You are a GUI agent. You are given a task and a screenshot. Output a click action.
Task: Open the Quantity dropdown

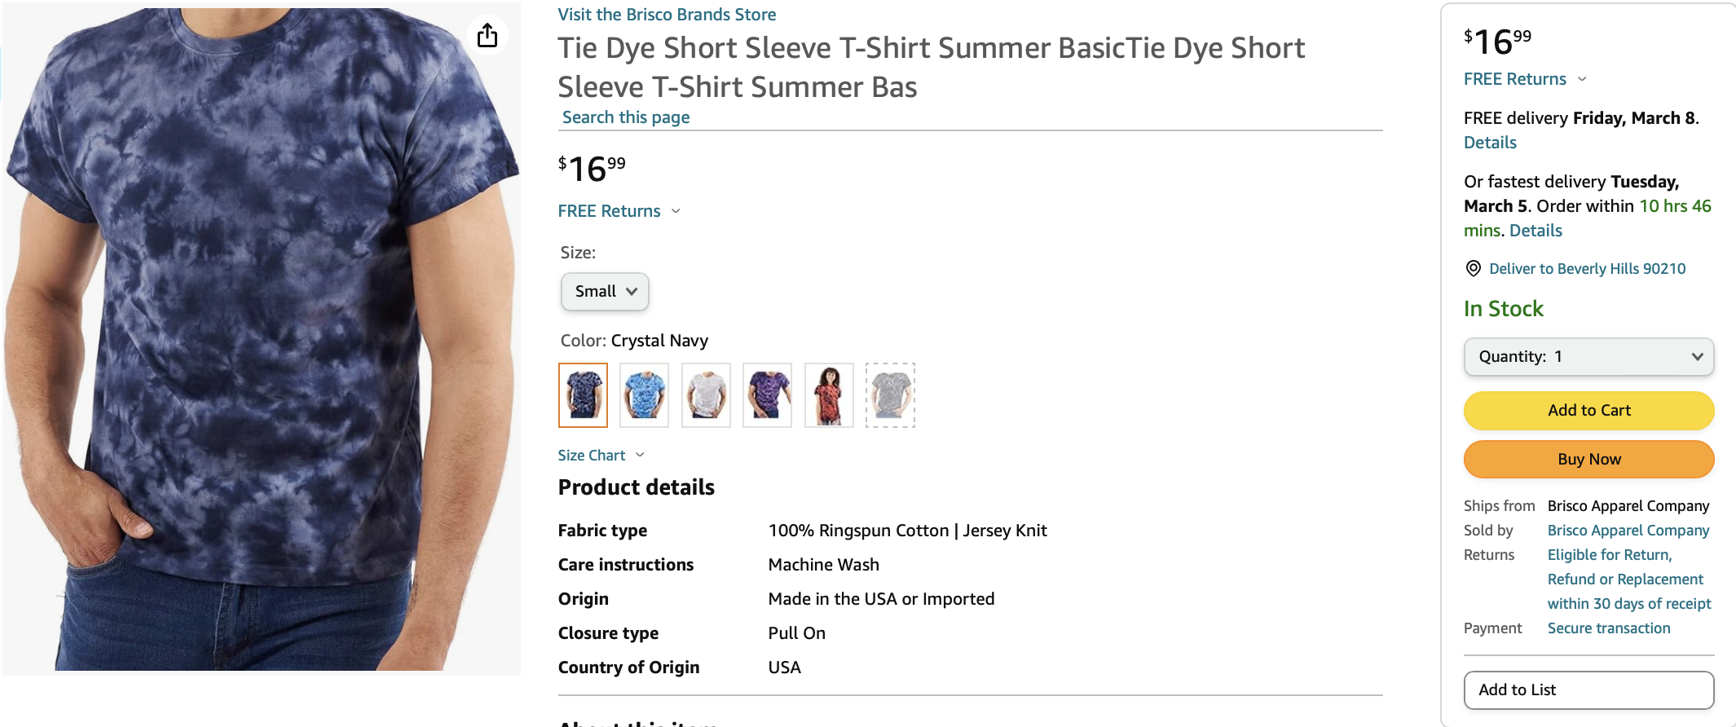(1588, 356)
